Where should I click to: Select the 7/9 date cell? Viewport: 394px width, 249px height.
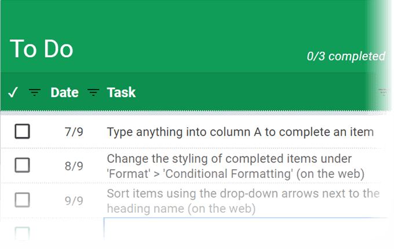pyautogui.click(x=74, y=132)
